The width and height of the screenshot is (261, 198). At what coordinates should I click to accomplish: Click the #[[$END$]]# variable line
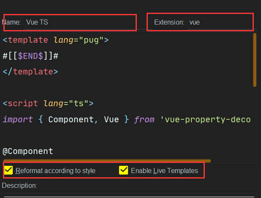30,56
